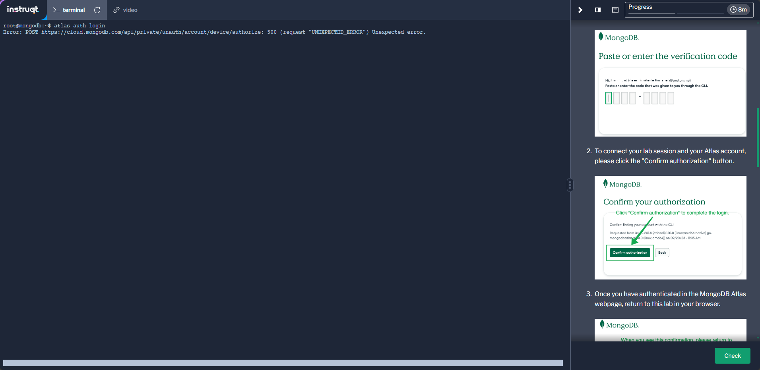
Task: Click the link icon next to video
Action: (116, 10)
